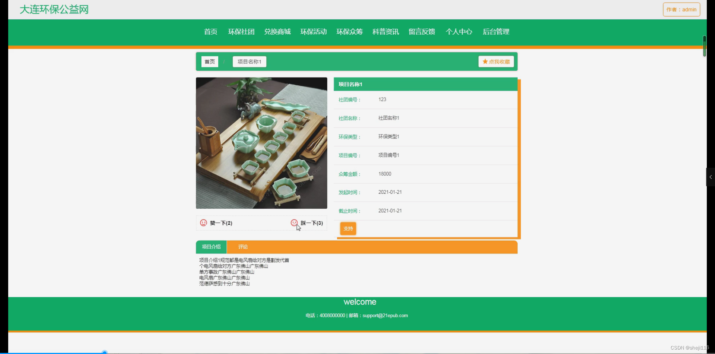Go to 科普资讯 science news section

pyautogui.click(x=385, y=32)
